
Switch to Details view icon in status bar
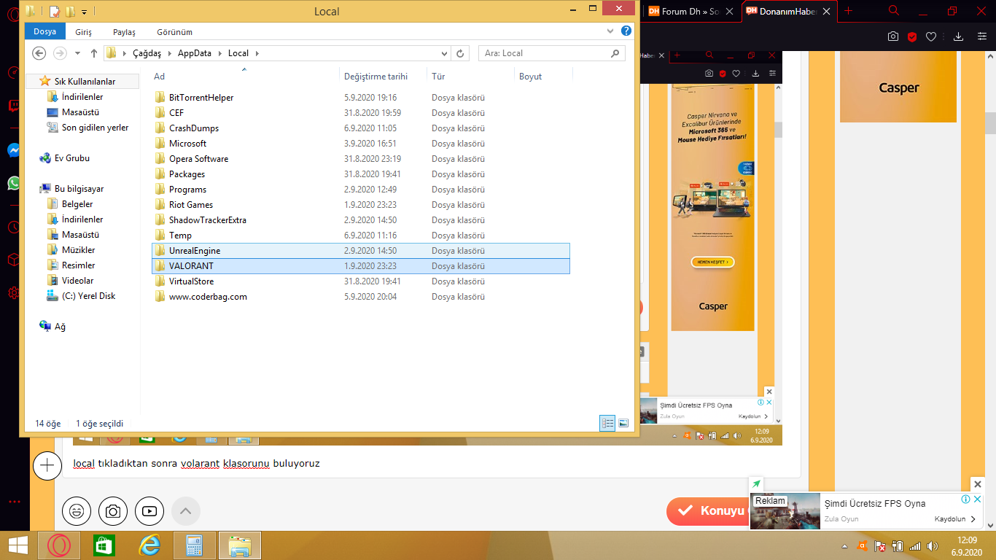(607, 423)
